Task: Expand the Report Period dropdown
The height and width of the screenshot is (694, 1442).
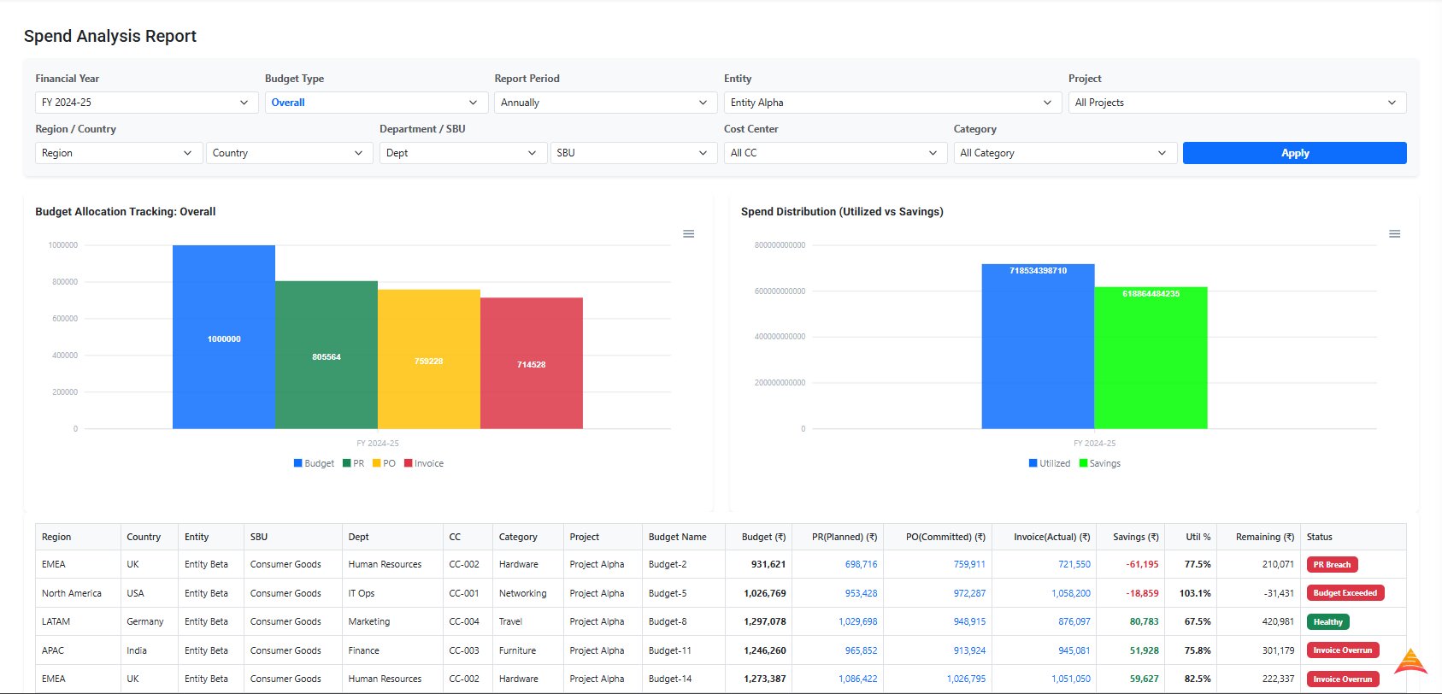Action: tap(605, 103)
